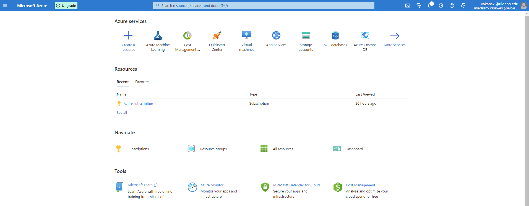Open the Azure Cosmos DB icon
This screenshot has height=206, width=529.
click(x=365, y=35)
